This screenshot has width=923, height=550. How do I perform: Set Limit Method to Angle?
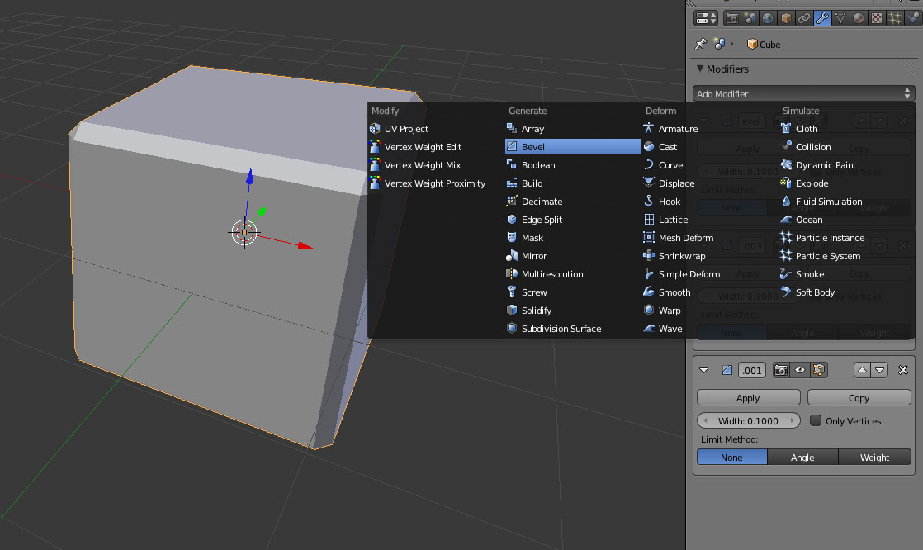coord(802,457)
